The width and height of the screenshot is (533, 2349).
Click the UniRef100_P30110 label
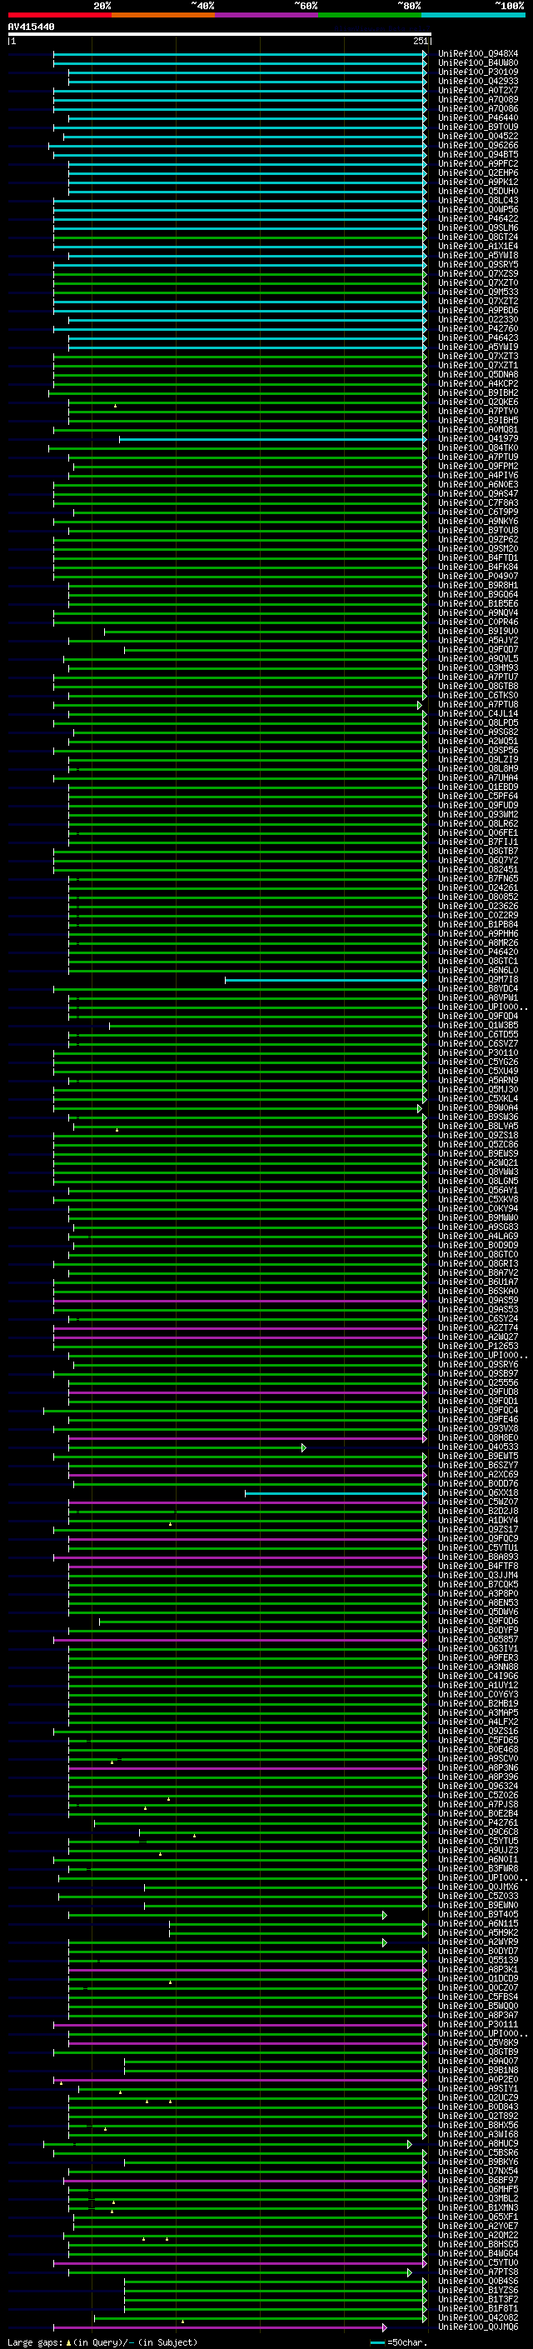click(478, 1052)
